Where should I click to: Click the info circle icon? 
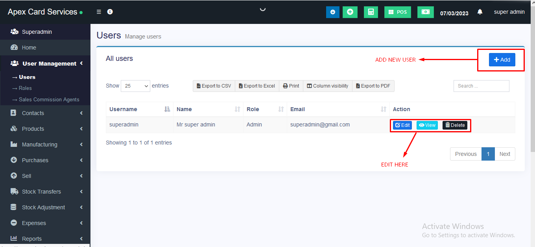tap(110, 12)
